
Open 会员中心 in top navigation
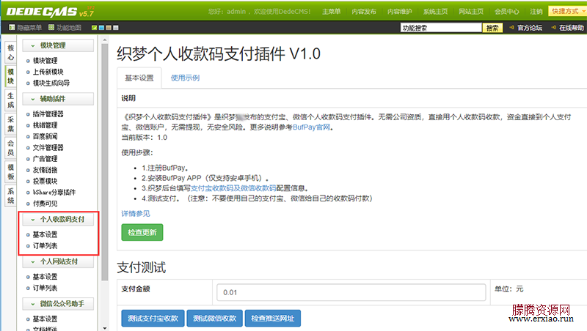[x=506, y=12]
